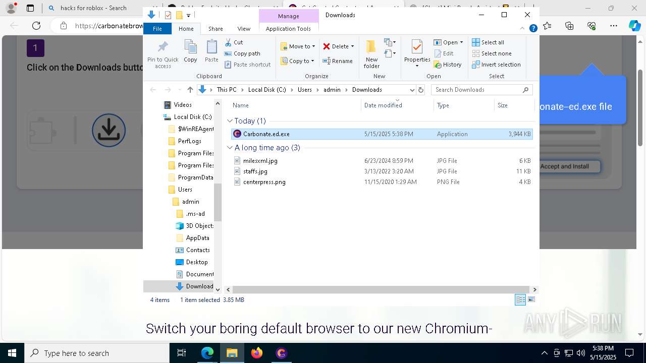Click This PC in breadcrumb

[x=227, y=90]
